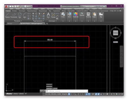Click the МОДЕЛЬ status bar button

click(65, 94)
